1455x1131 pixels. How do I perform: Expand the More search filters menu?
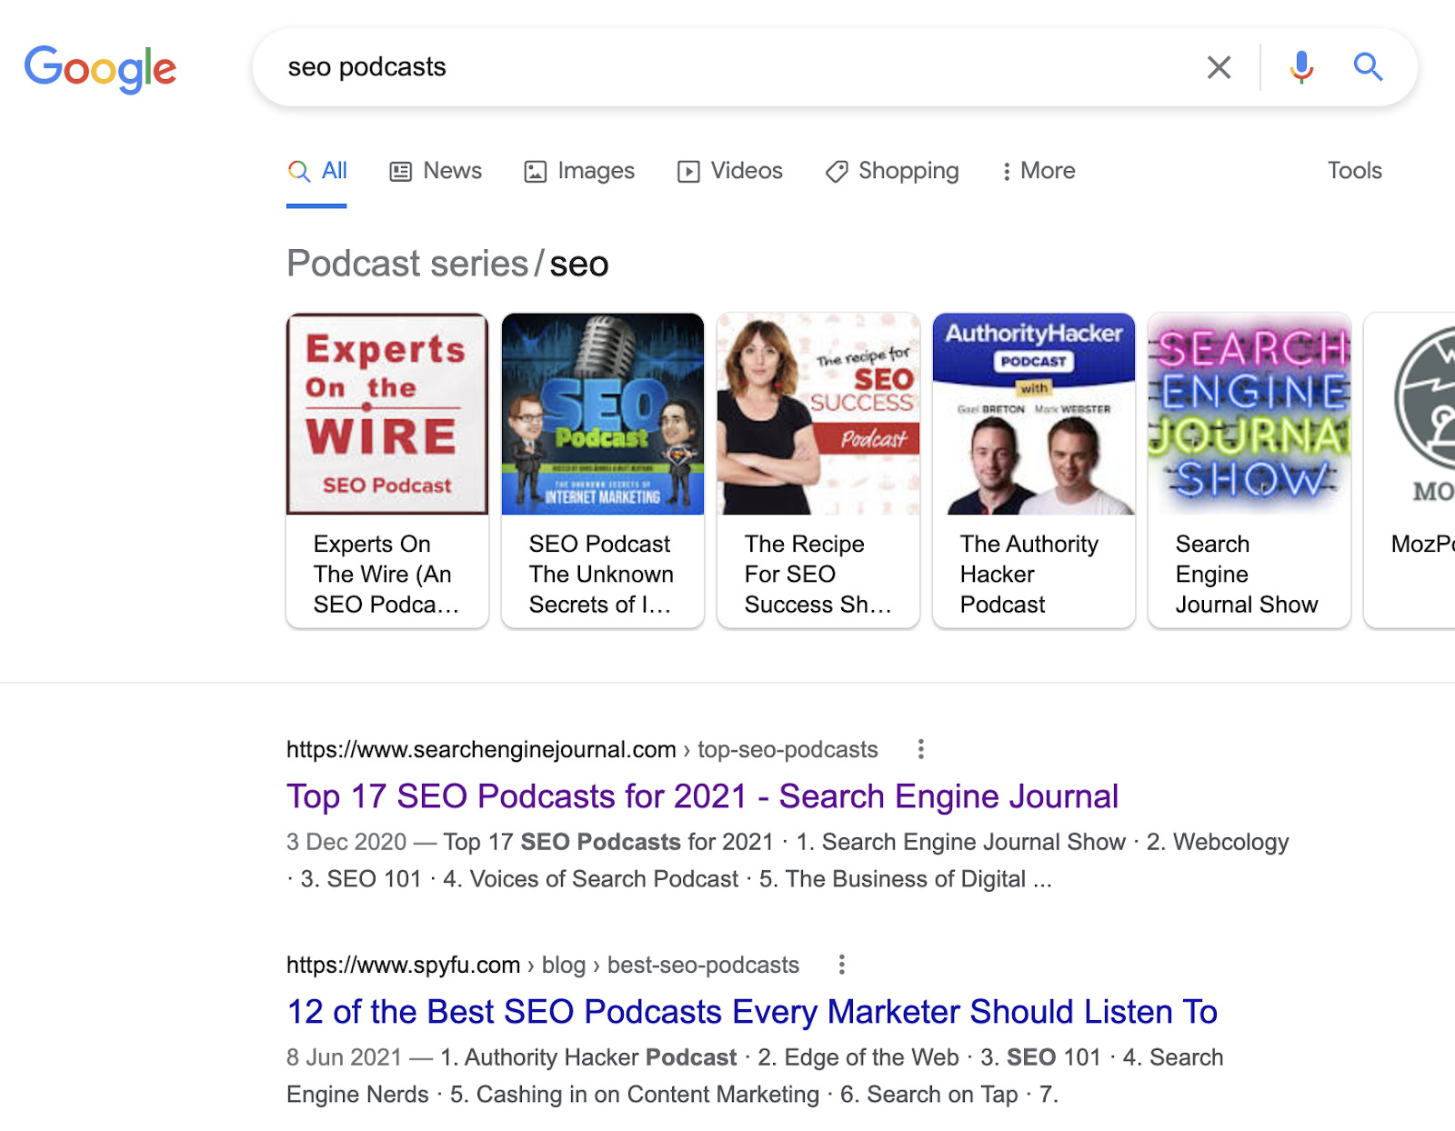tap(1038, 171)
